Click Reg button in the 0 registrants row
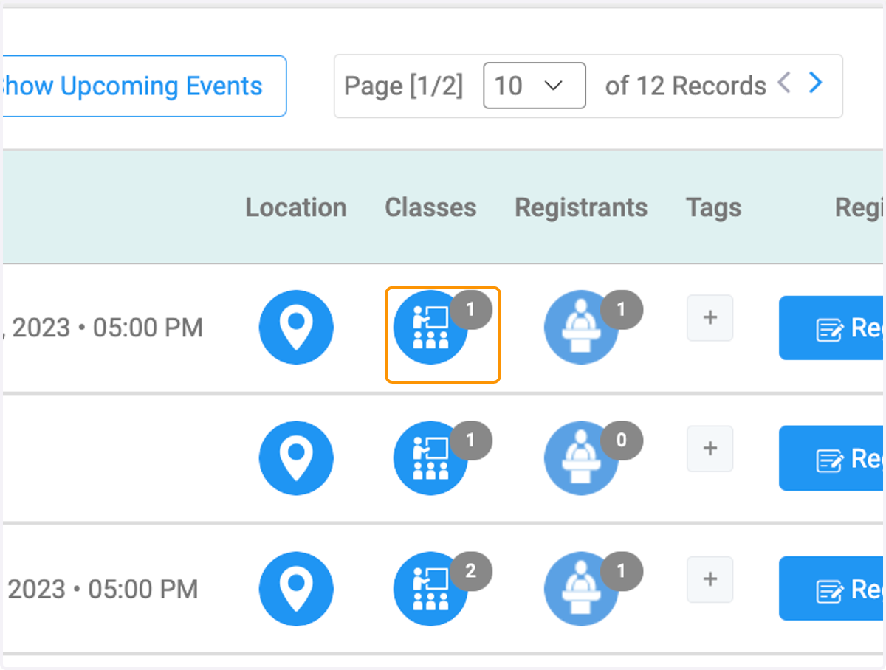 (x=832, y=458)
